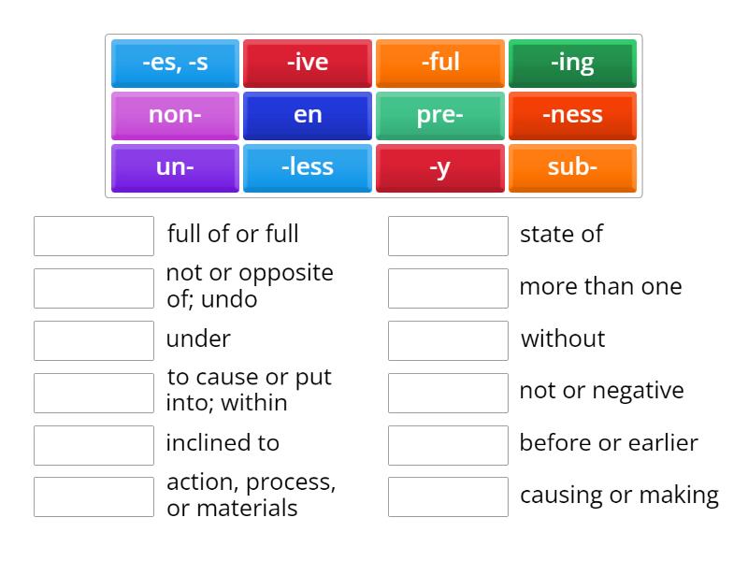Select the "-es, -s" suffix tile
Viewport: 748px width, 561px height.
(x=175, y=63)
